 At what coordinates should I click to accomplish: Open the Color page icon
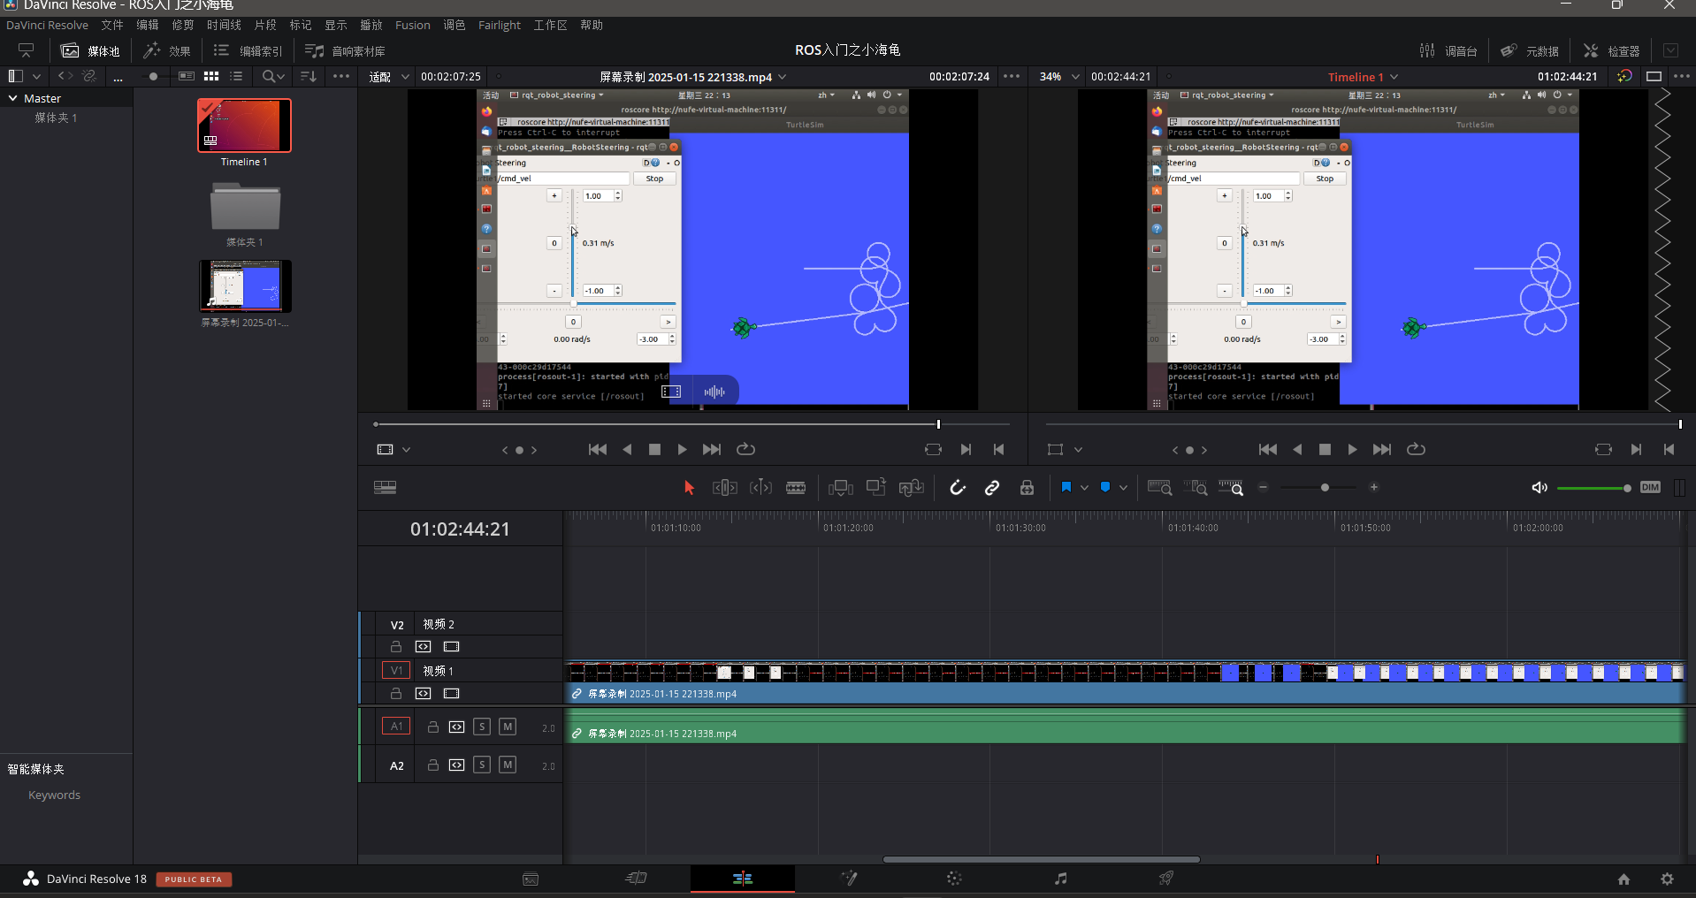coord(954,879)
